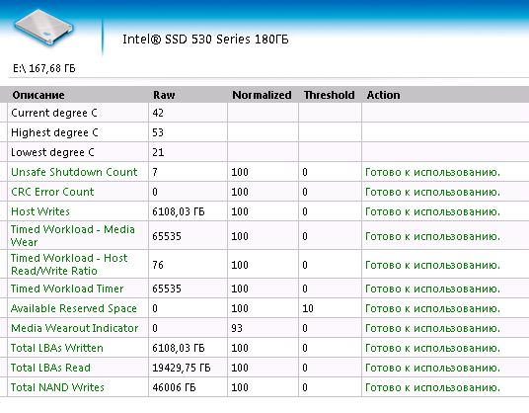
Task: Click raw value 42 for current temperature
Action: coord(158,113)
